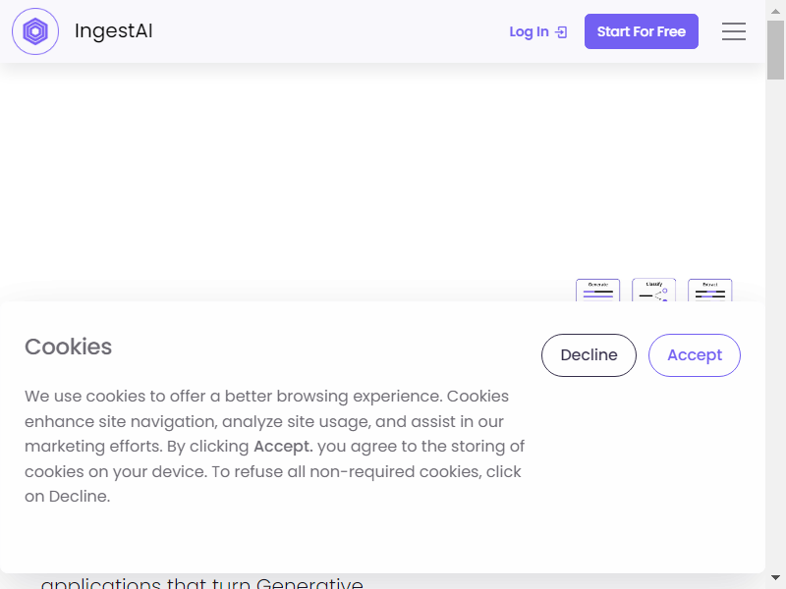Click the scrollbar down arrow
Screen dimensions: 786x589
[x=775, y=578]
